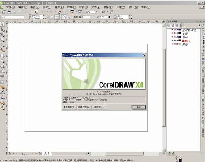Click the 图层 1 layer color swatch
Image resolution: width=205 pixels, height=162 pixels.
(180, 41)
